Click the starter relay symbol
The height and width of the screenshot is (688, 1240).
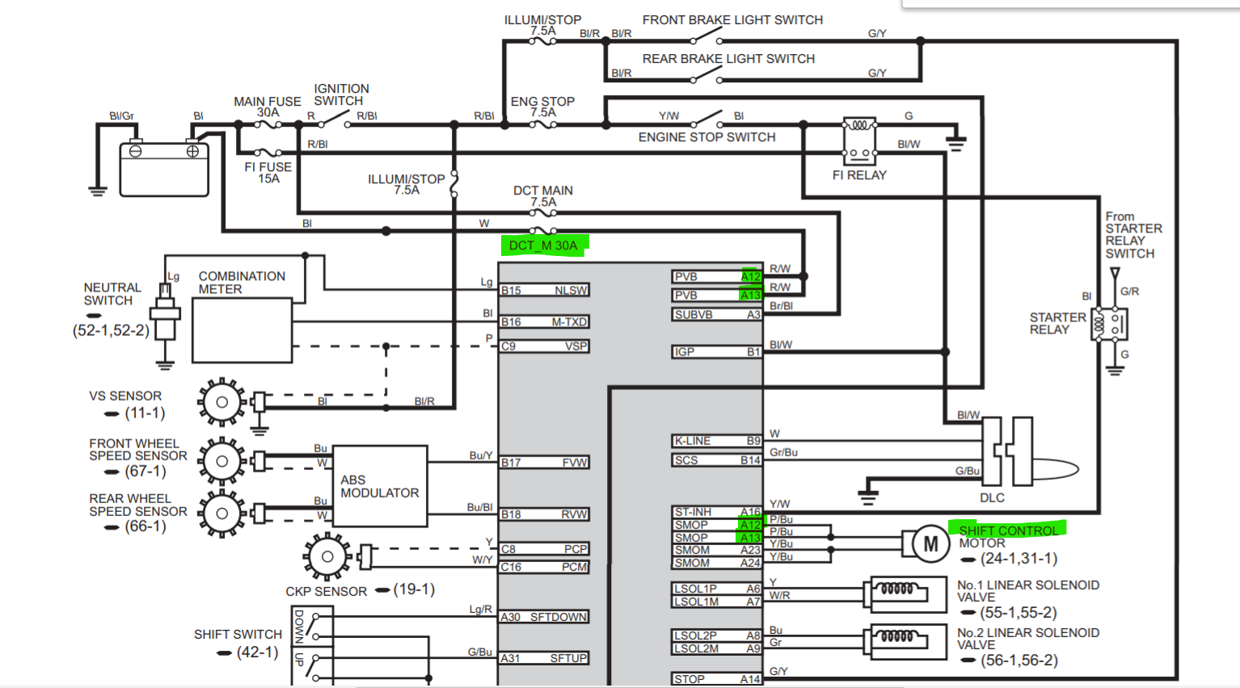coord(1108,324)
